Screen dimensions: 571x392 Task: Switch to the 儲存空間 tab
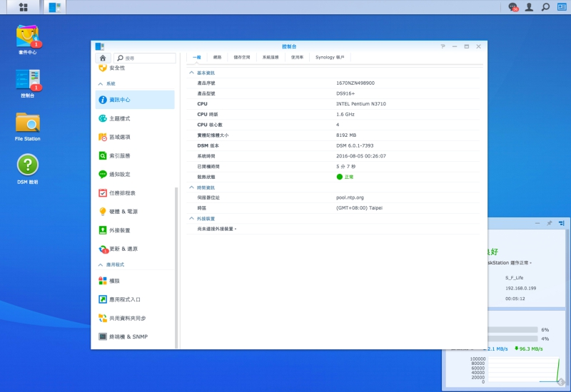click(242, 58)
